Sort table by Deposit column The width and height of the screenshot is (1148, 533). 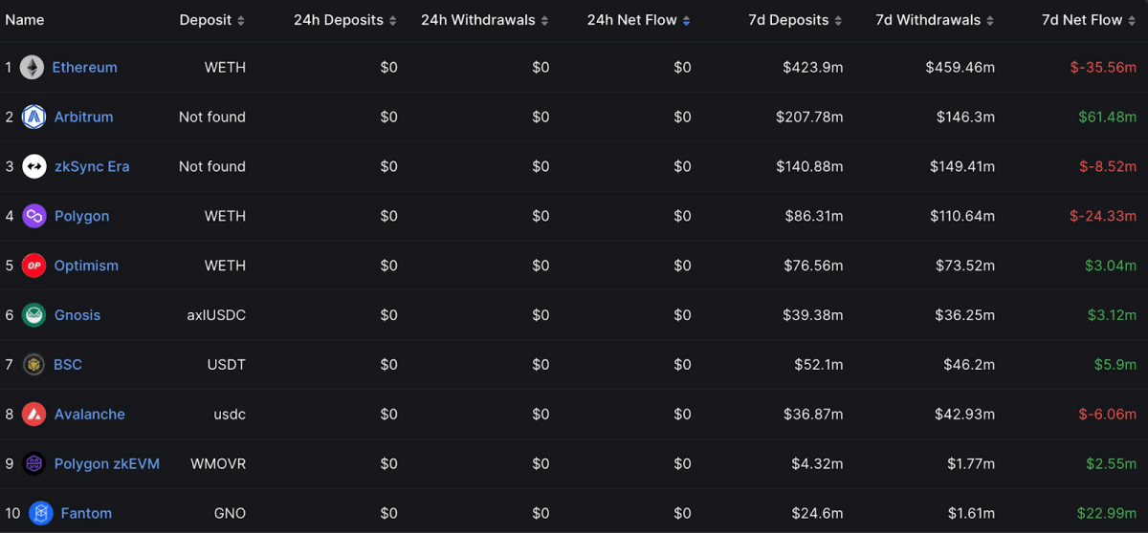click(212, 20)
